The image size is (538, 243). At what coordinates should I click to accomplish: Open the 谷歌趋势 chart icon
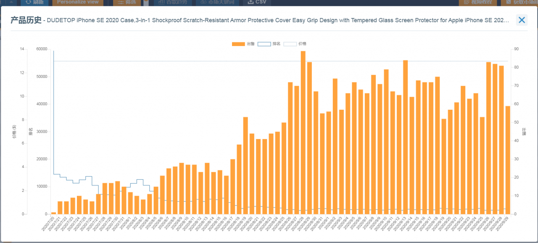point(161,2)
